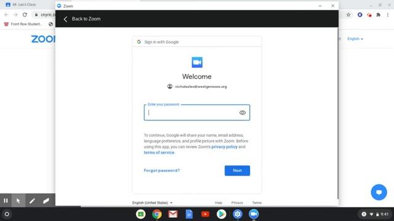Open the English (United States) language dropdown
Image resolution: width=394 pixels, height=221 pixels.
[152, 203]
